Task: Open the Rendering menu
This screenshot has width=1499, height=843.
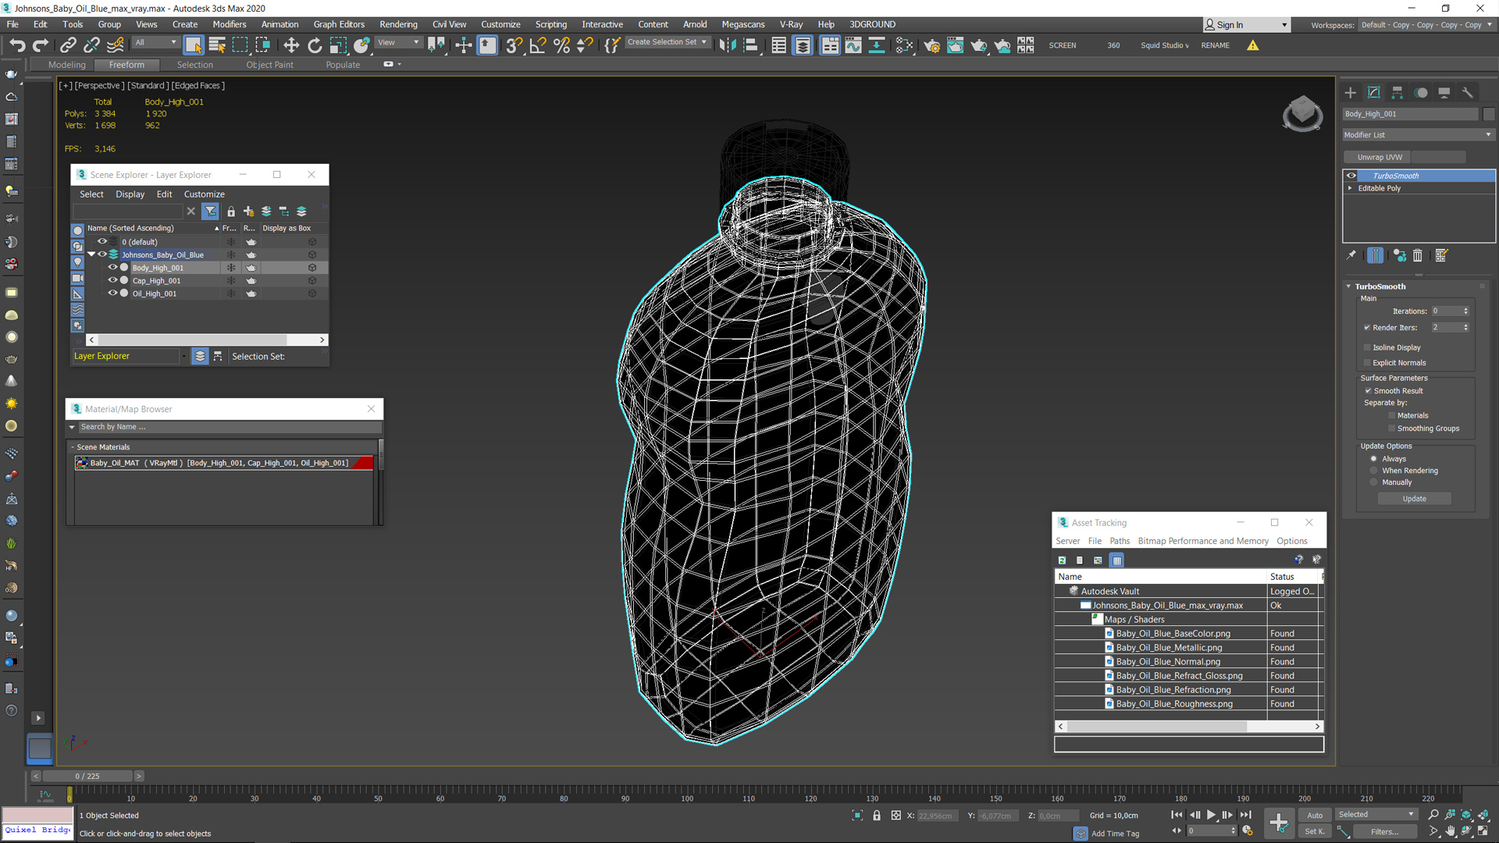Action: (398, 24)
